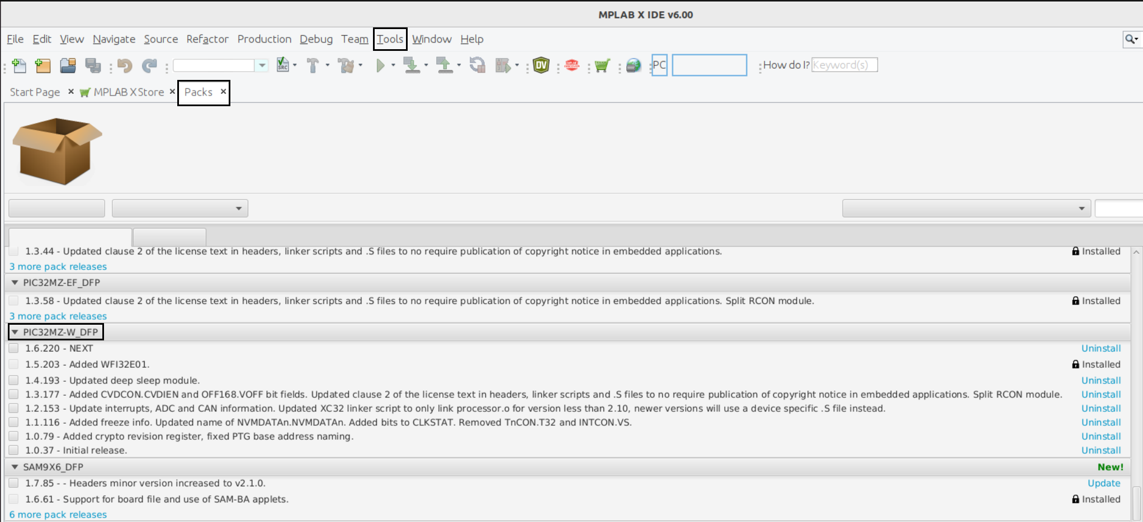This screenshot has height=522, width=1143.
Task: Open the wide dropdown on the right side
Action: point(966,208)
